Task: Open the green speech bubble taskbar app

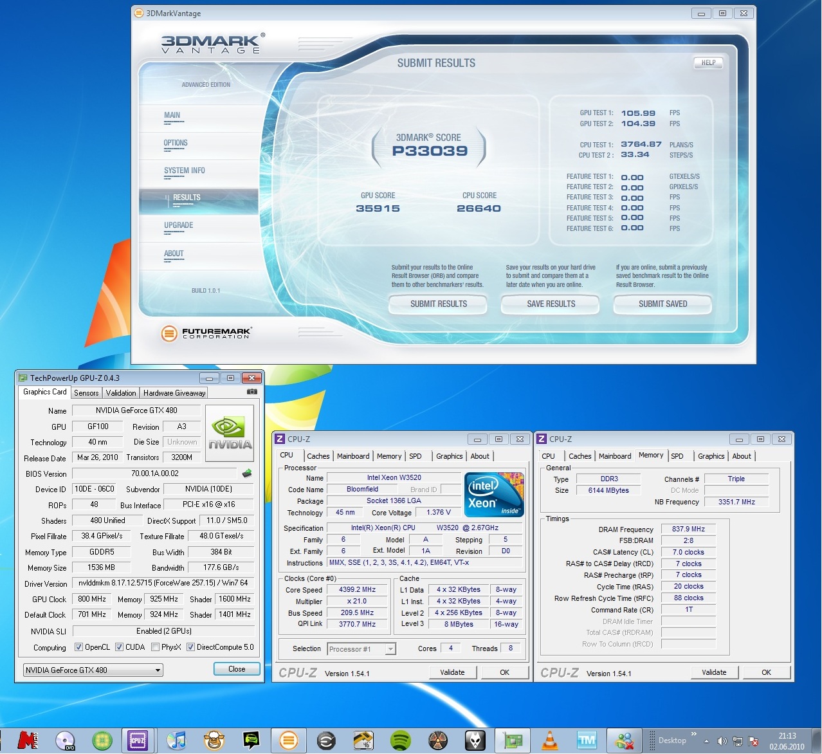Action: pyautogui.click(x=251, y=740)
